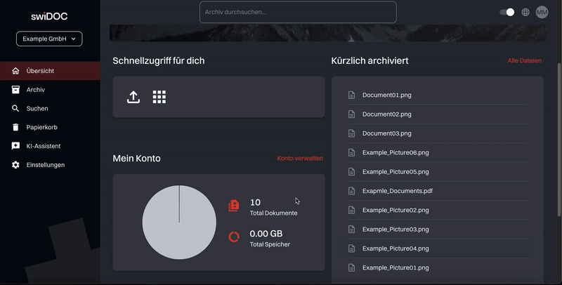Click the Alle Dateien link
Viewport: 562px width, 285px height.
coord(524,61)
